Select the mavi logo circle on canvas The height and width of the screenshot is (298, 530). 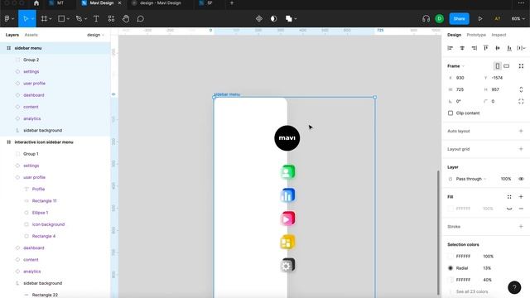pos(287,138)
